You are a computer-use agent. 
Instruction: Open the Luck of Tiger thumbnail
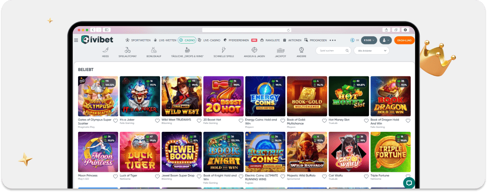pyautogui.click(x=140, y=152)
